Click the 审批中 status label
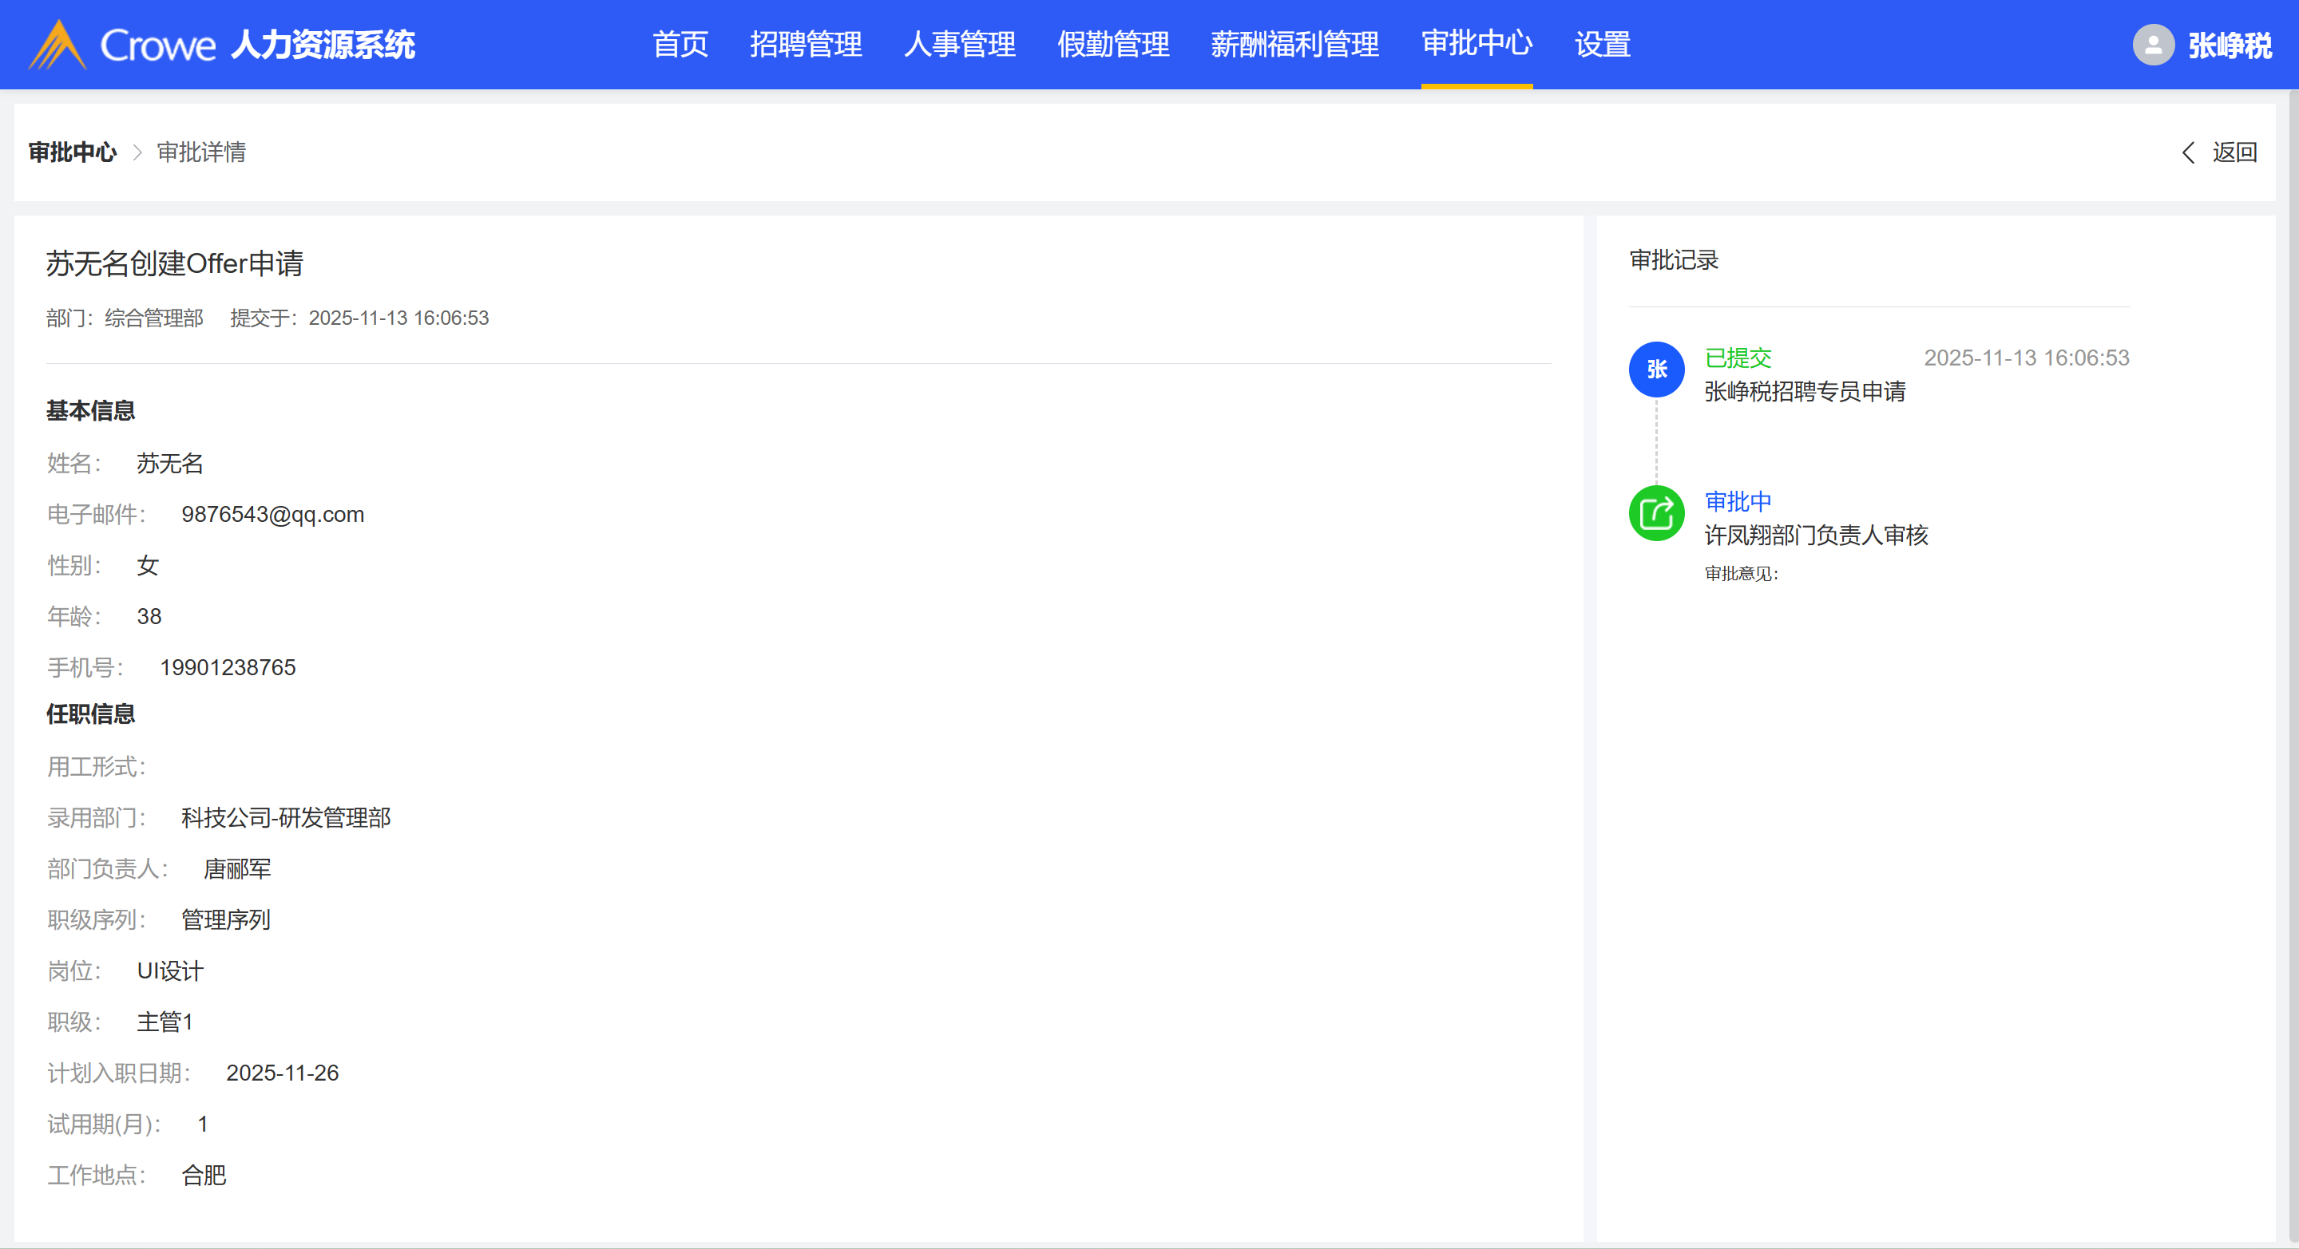This screenshot has width=2299, height=1249. click(x=1737, y=501)
